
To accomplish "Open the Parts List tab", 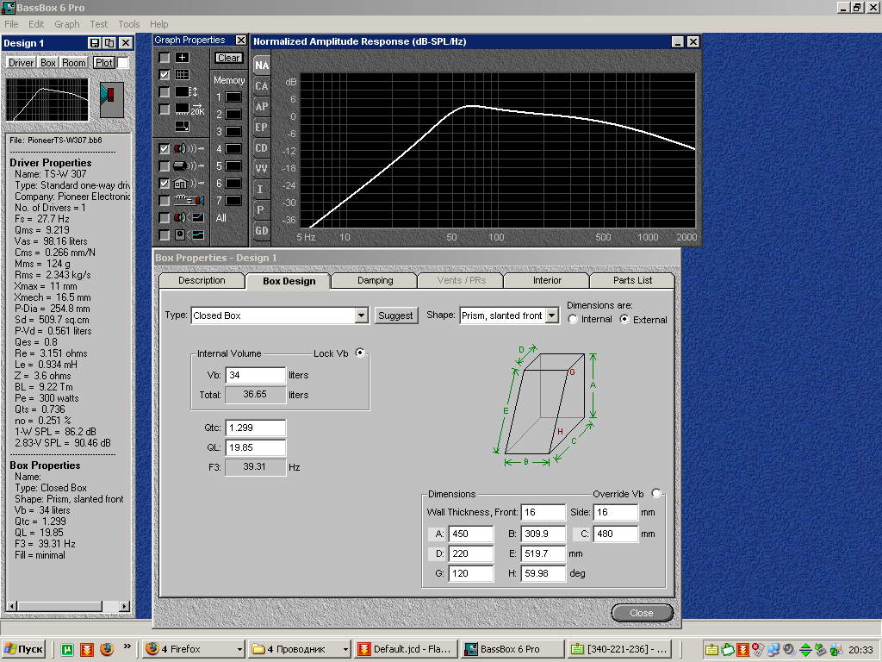I will [632, 281].
